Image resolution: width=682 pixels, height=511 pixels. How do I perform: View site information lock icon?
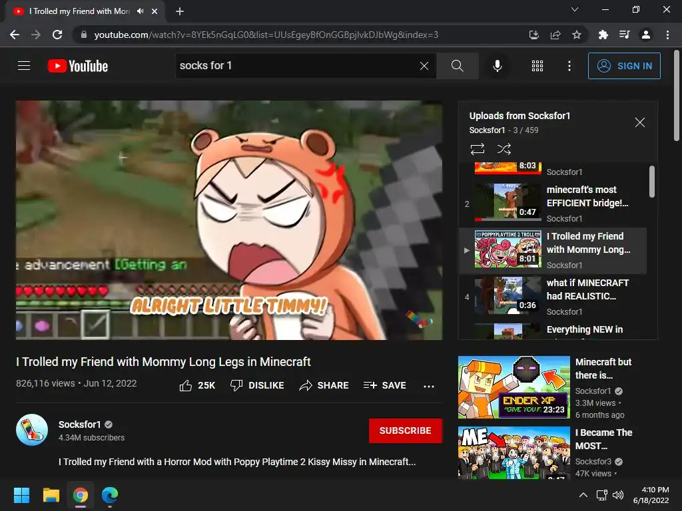click(x=83, y=35)
